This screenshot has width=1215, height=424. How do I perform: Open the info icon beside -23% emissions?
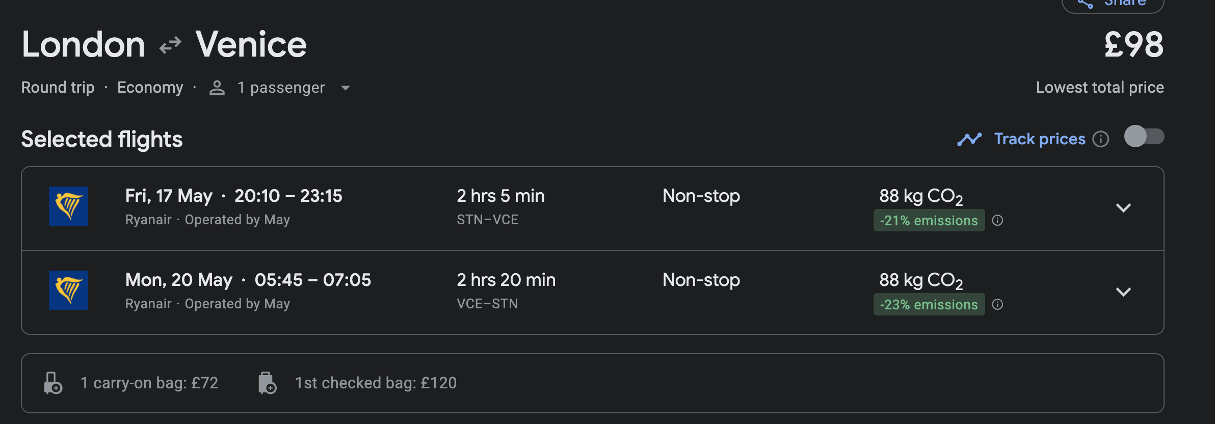point(997,304)
